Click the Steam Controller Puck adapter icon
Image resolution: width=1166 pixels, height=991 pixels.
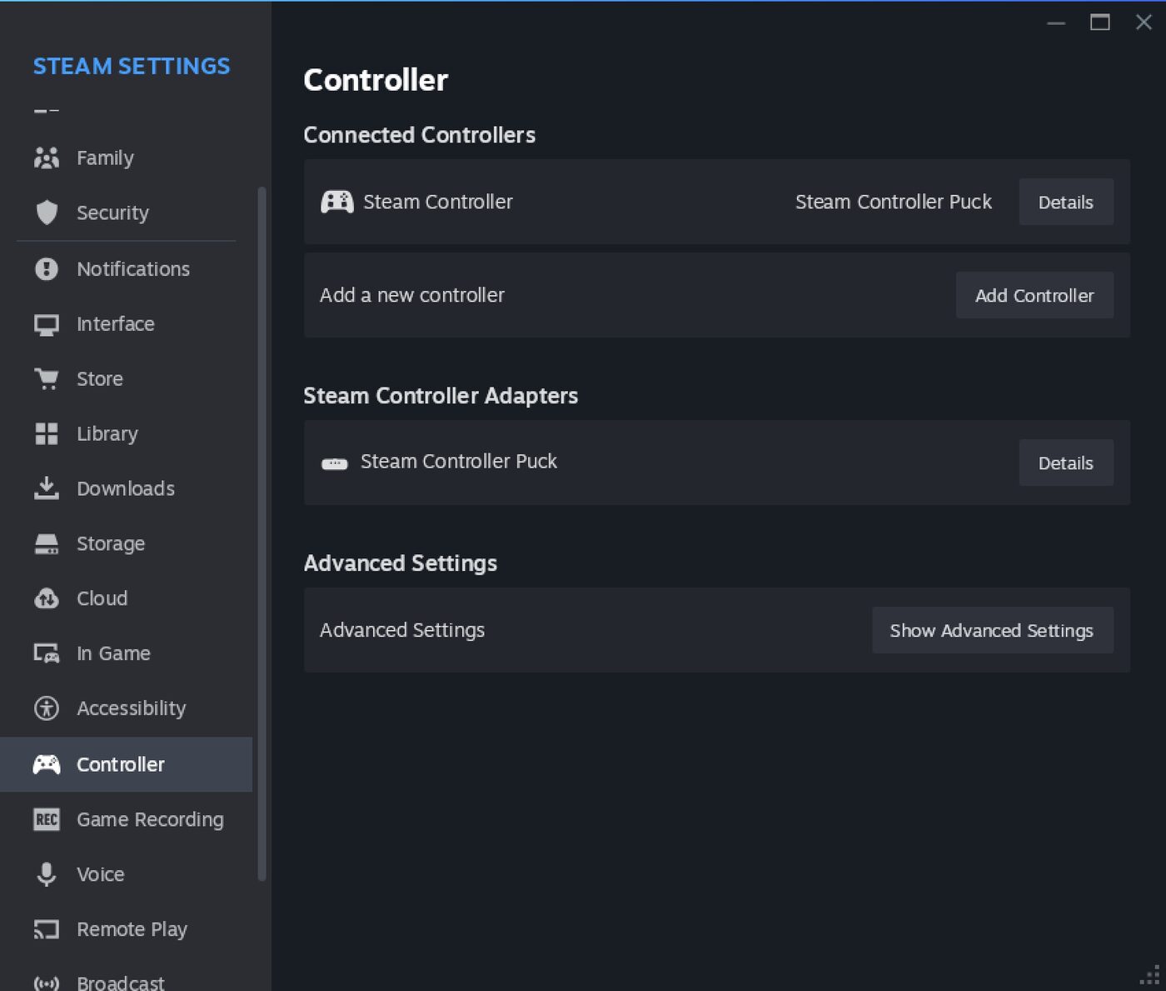pos(335,463)
